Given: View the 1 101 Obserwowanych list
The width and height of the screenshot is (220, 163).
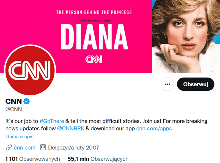Looking at the screenshot, I should (33, 159).
